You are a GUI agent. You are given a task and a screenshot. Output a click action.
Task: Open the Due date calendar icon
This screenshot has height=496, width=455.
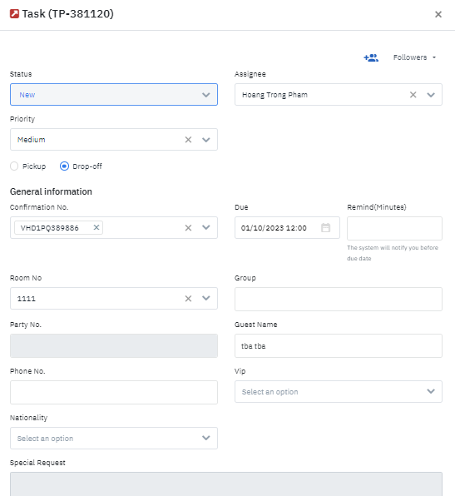tap(326, 227)
